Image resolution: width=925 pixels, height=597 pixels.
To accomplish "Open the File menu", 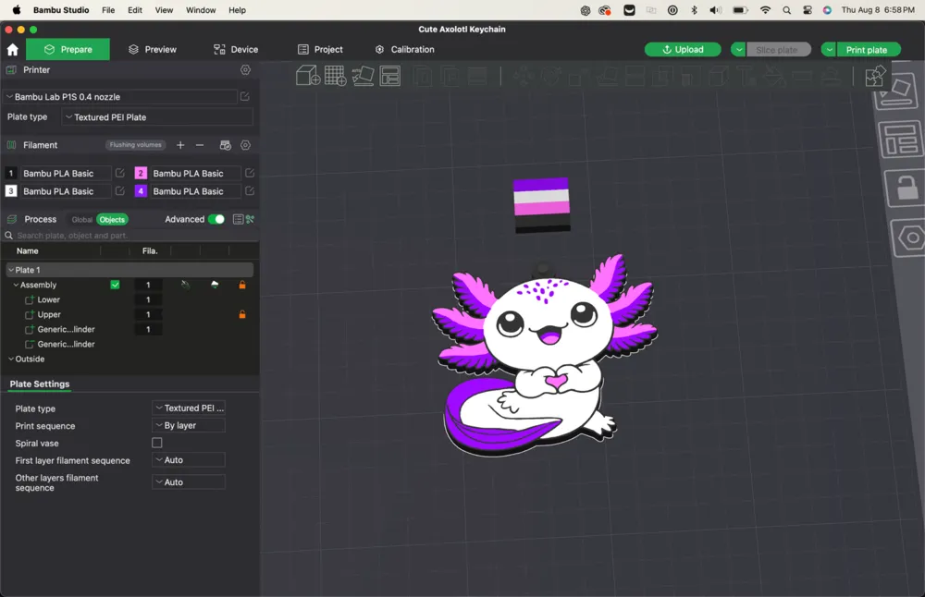I will (x=108, y=10).
